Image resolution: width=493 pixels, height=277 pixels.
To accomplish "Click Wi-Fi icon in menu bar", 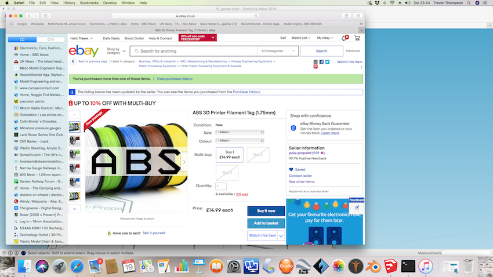I will point(391,3).
